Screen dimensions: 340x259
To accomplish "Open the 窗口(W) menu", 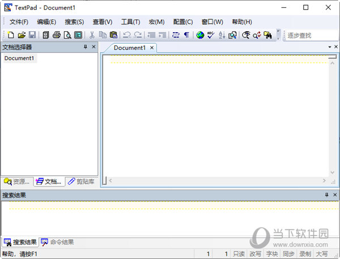I will click(212, 22).
